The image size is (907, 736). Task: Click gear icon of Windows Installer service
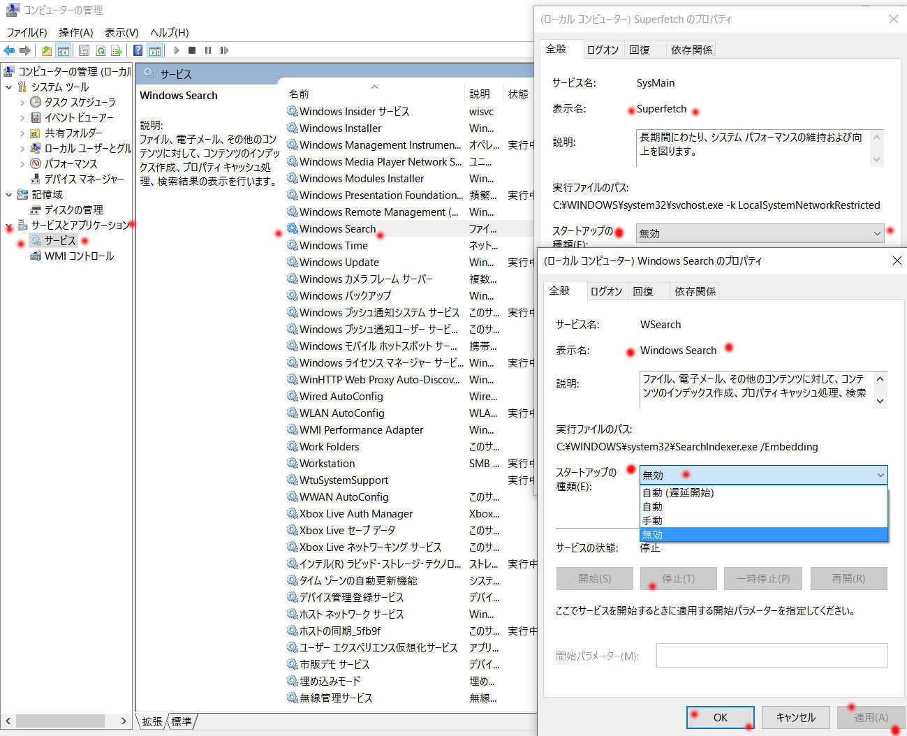[x=293, y=128]
